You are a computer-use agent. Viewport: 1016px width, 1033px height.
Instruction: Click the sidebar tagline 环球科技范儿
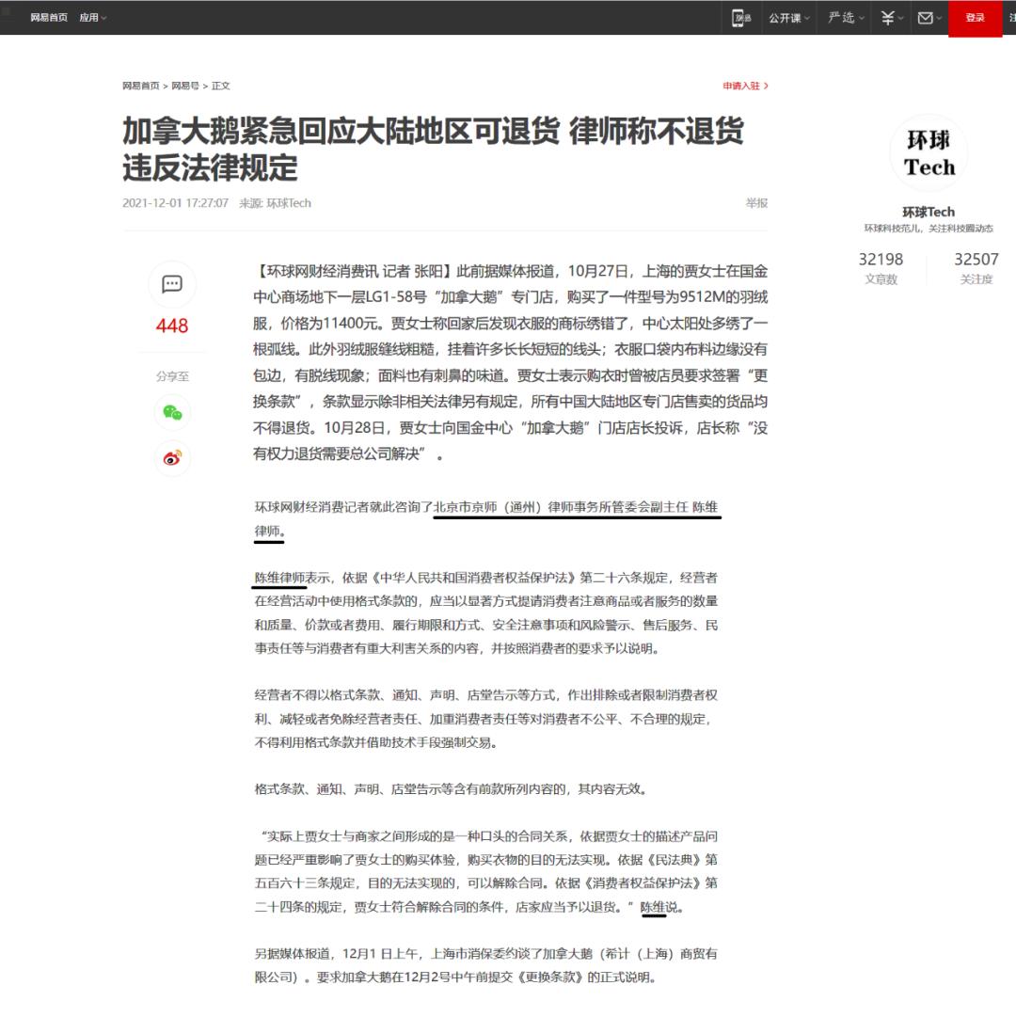pyautogui.click(x=929, y=229)
